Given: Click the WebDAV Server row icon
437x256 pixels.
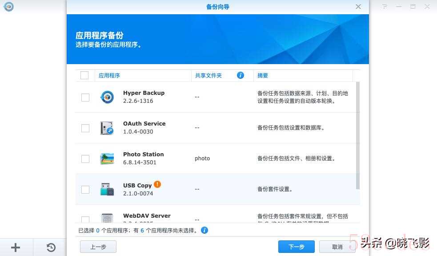Looking at the screenshot, I should (107, 218).
